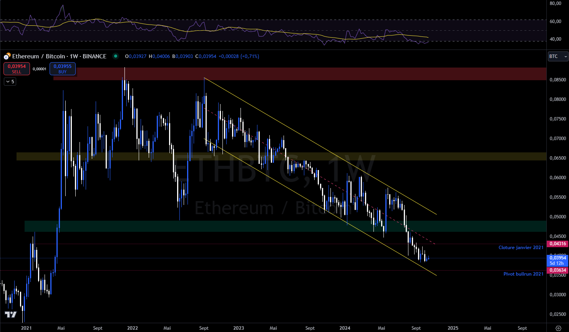Click the "Cloture janvier 2021" level label
The width and height of the screenshot is (569, 332).
click(521, 248)
